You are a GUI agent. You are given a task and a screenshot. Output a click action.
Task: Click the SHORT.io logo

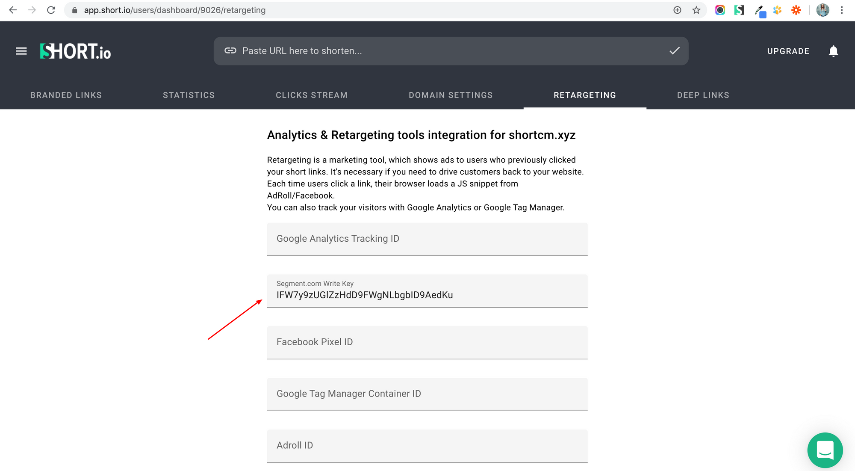[x=75, y=51]
